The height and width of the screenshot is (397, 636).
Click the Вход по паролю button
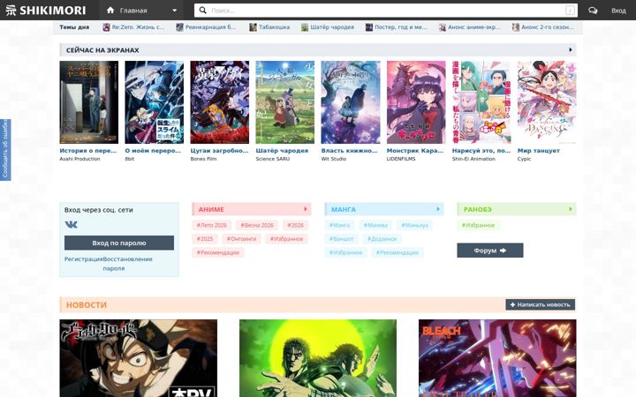point(119,243)
